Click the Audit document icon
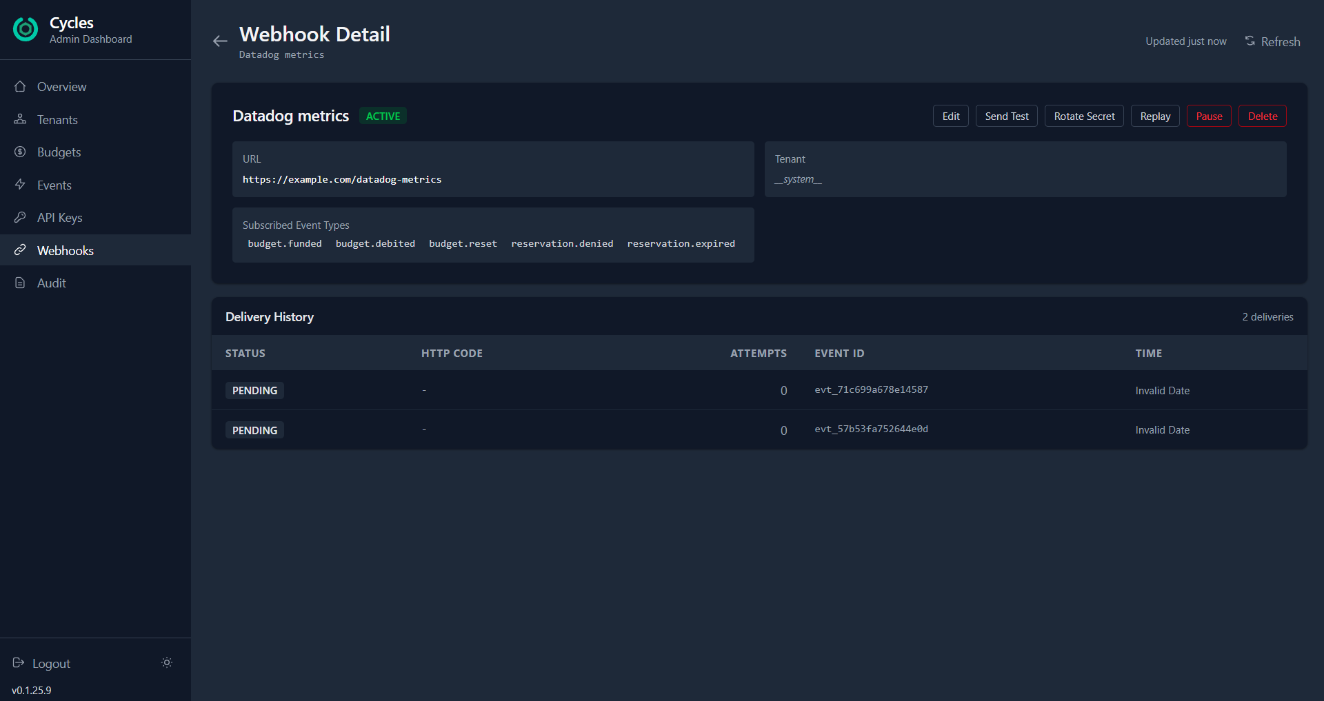This screenshot has height=701, width=1324. point(20,283)
